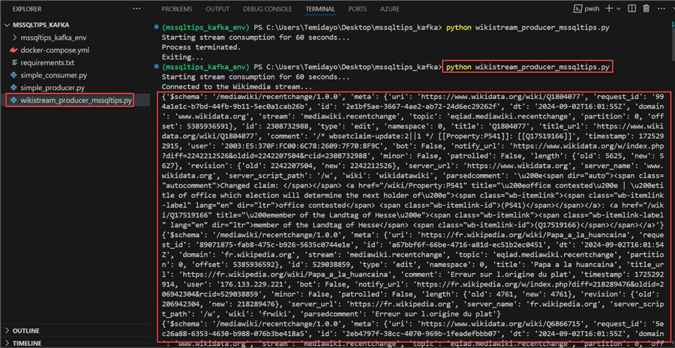Click the second '(mssqltips_kafka_env)' prompt prefix
675x348 pixels.
[205, 67]
